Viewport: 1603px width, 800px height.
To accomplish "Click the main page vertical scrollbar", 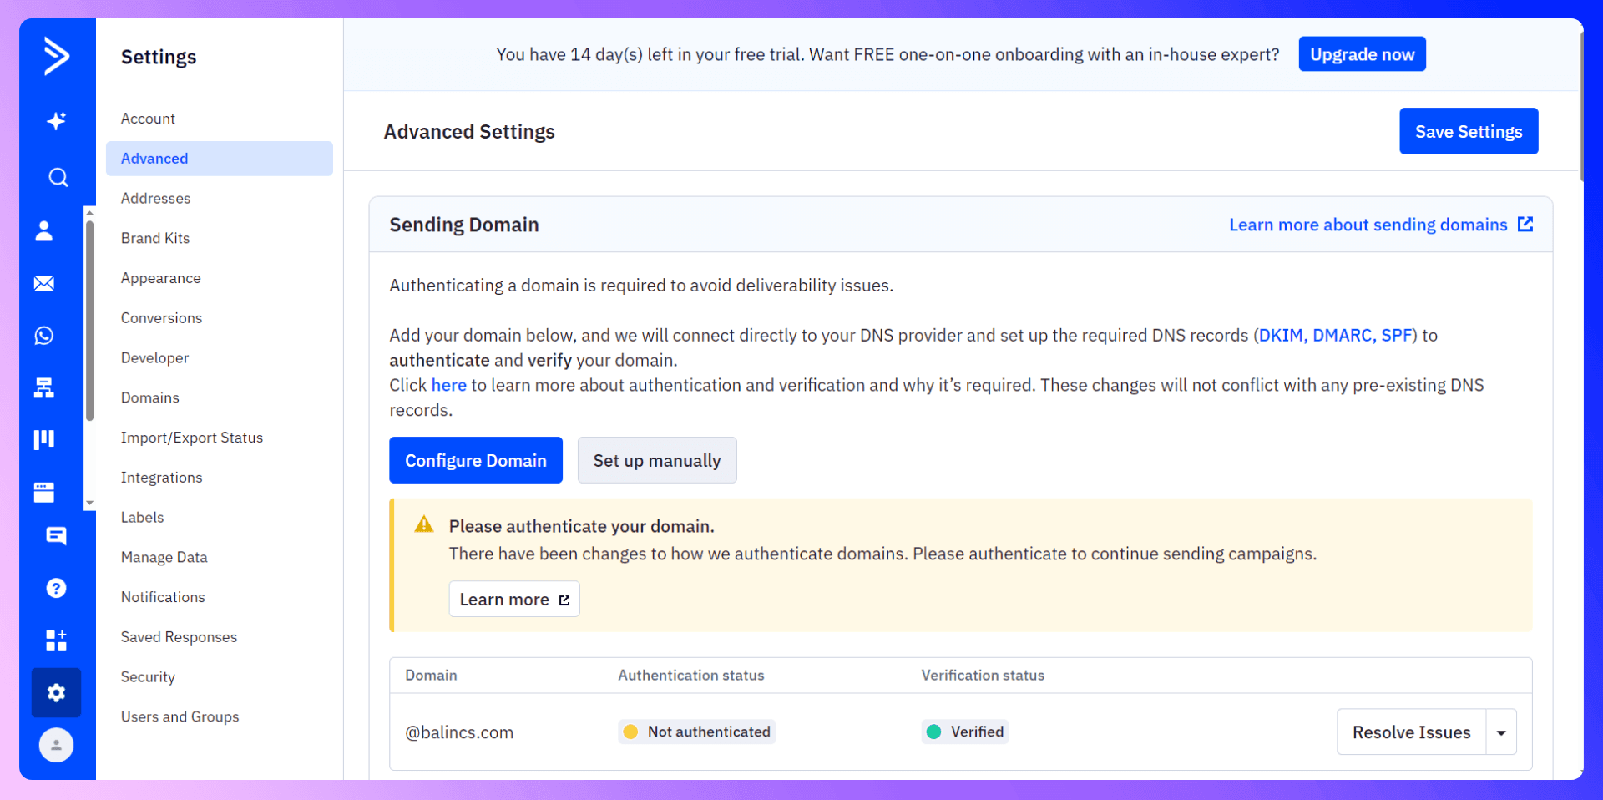I will (1580, 109).
